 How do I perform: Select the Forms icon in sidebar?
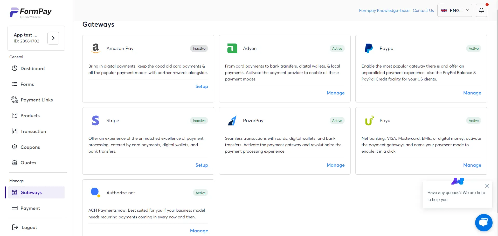click(x=15, y=84)
